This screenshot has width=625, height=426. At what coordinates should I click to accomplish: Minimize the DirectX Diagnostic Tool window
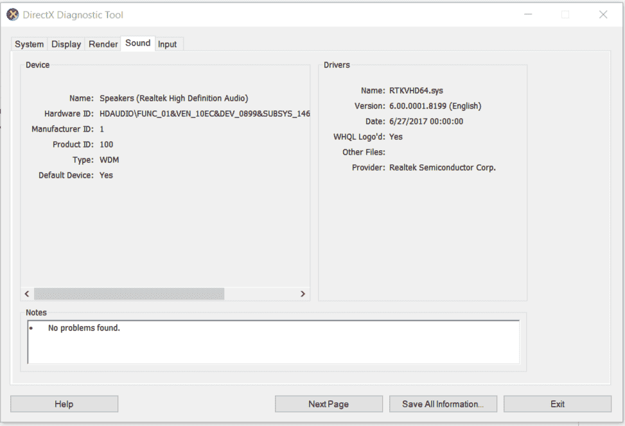tap(528, 15)
